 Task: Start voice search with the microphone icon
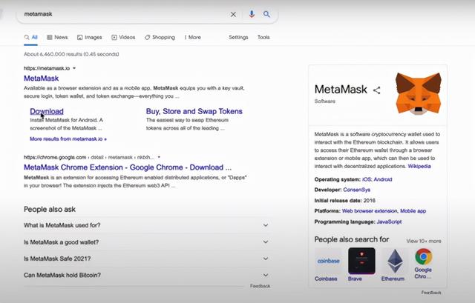tap(252, 14)
